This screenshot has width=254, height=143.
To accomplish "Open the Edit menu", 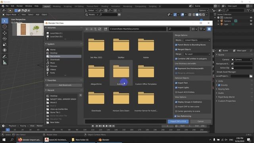I will pyautogui.click(x=12, y=6).
